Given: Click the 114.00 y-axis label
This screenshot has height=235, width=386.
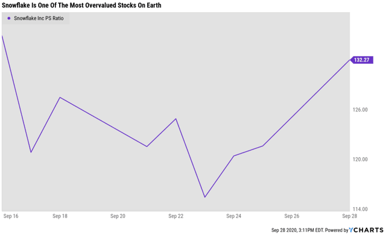Looking at the screenshot, I should coord(360,209).
